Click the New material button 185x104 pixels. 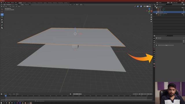166,45
